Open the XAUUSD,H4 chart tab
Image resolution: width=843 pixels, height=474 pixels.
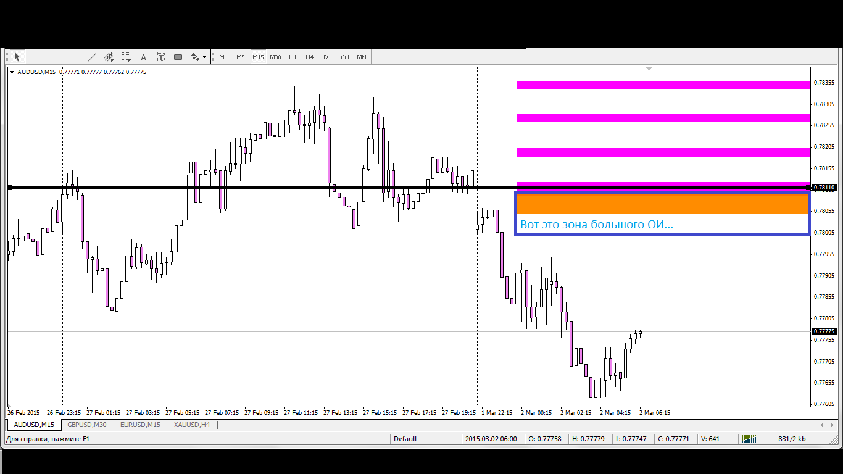(192, 425)
